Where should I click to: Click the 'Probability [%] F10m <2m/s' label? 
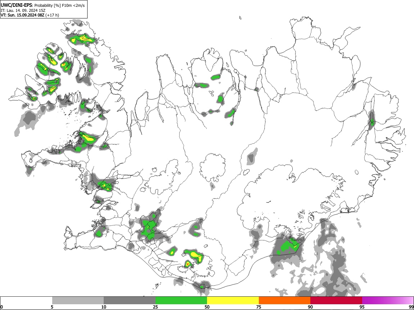[60, 5]
